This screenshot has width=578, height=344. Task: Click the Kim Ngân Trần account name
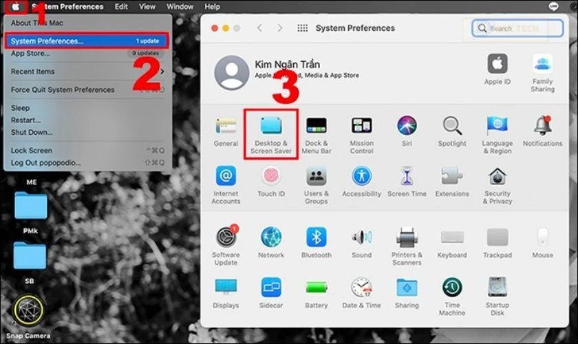pos(288,65)
